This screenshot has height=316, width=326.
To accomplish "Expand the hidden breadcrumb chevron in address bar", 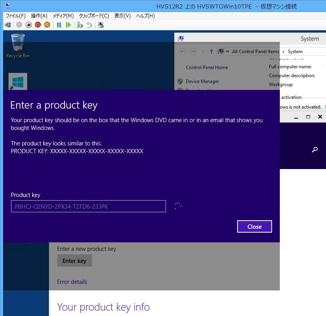I will click(x=227, y=51).
